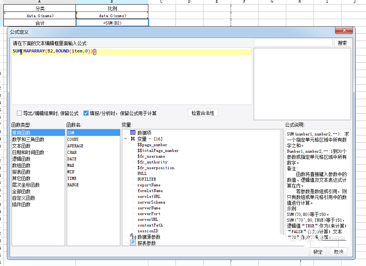Click the 报表参数 P icon

pyautogui.click(x=133, y=243)
